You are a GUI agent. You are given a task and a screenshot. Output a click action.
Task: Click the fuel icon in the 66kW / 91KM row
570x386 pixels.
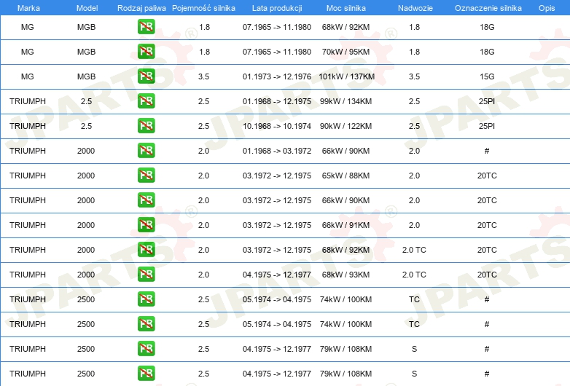(x=146, y=225)
